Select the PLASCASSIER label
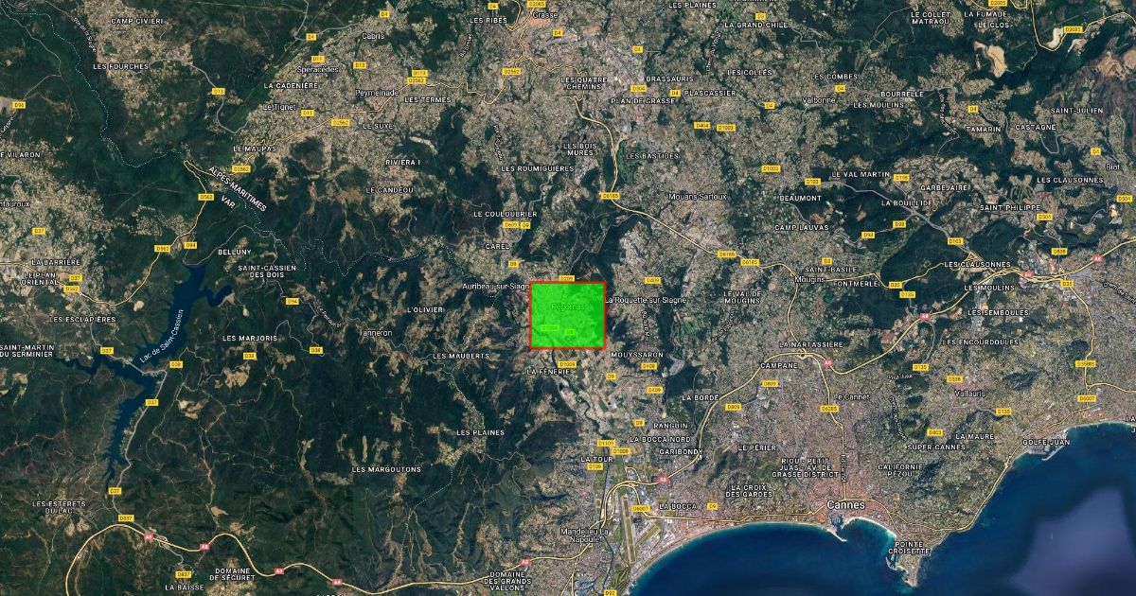Image resolution: width=1136 pixels, height=596 pixels. point(712,93)
